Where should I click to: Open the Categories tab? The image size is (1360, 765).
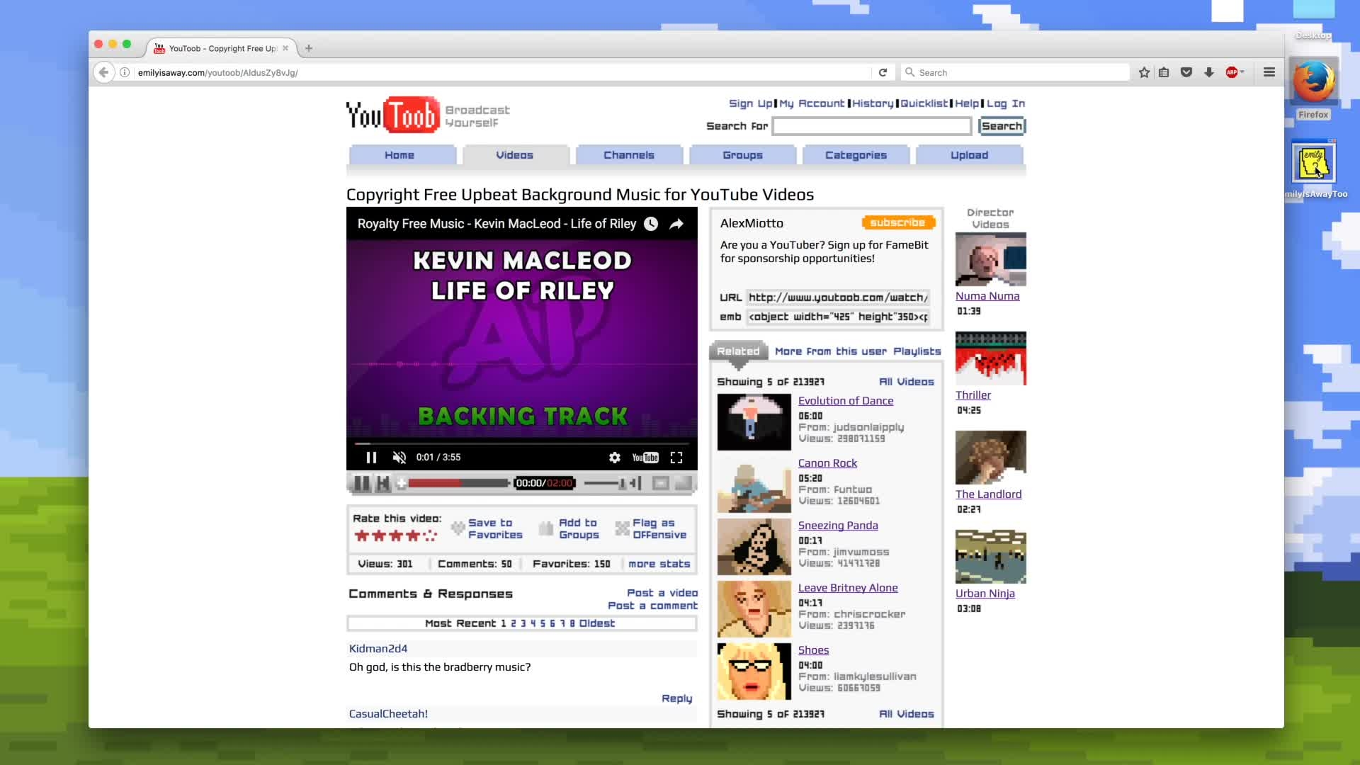tap(856, 155)
